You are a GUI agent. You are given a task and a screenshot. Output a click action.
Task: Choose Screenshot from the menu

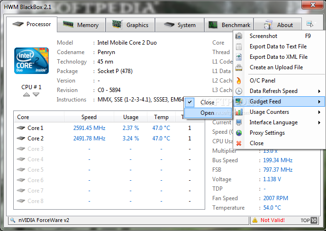coord(280,36)
